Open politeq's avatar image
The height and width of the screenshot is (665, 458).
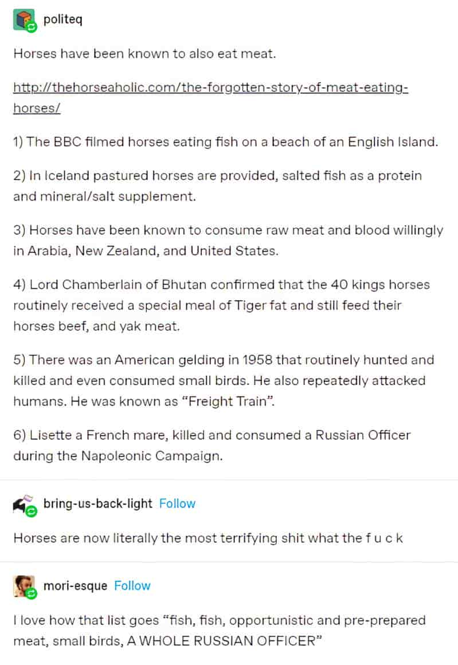pyautogui.click(x=24, y=19)
